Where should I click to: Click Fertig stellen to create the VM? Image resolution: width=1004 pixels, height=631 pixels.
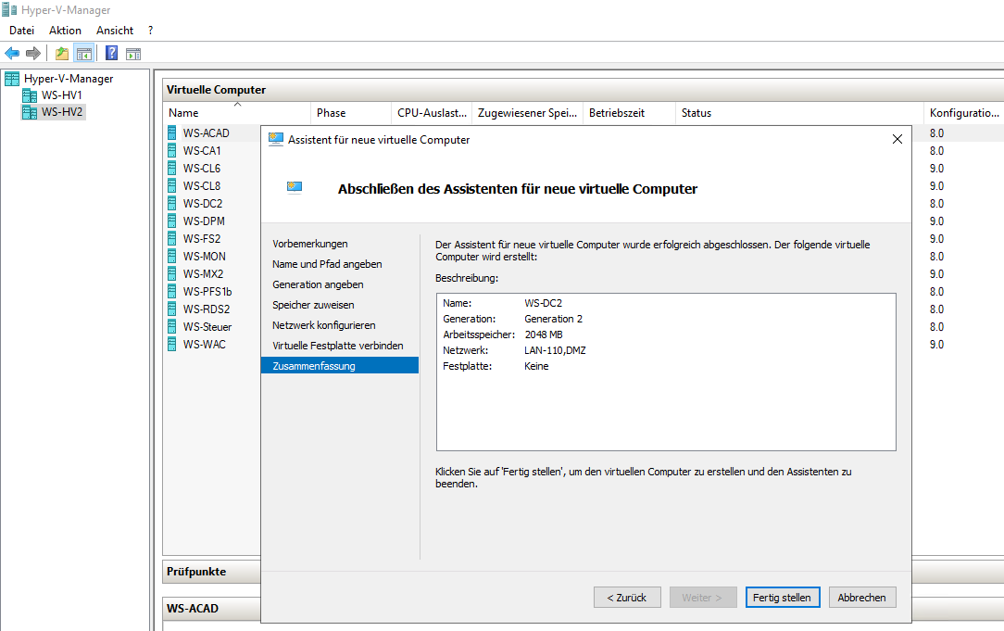783,597
